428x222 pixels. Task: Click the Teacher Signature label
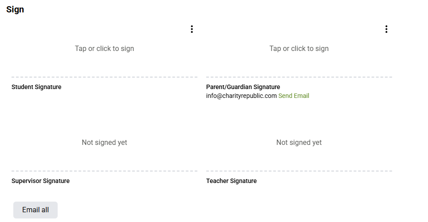click(x=232, y=181)
